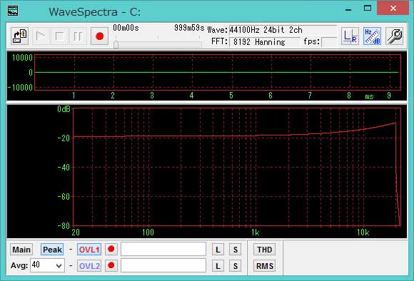Click the playback position slider

coord(158,44)
